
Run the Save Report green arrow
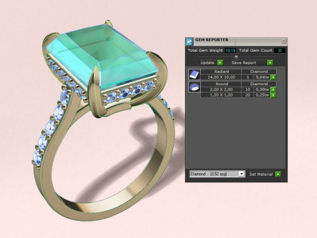(x=270, y=63)
